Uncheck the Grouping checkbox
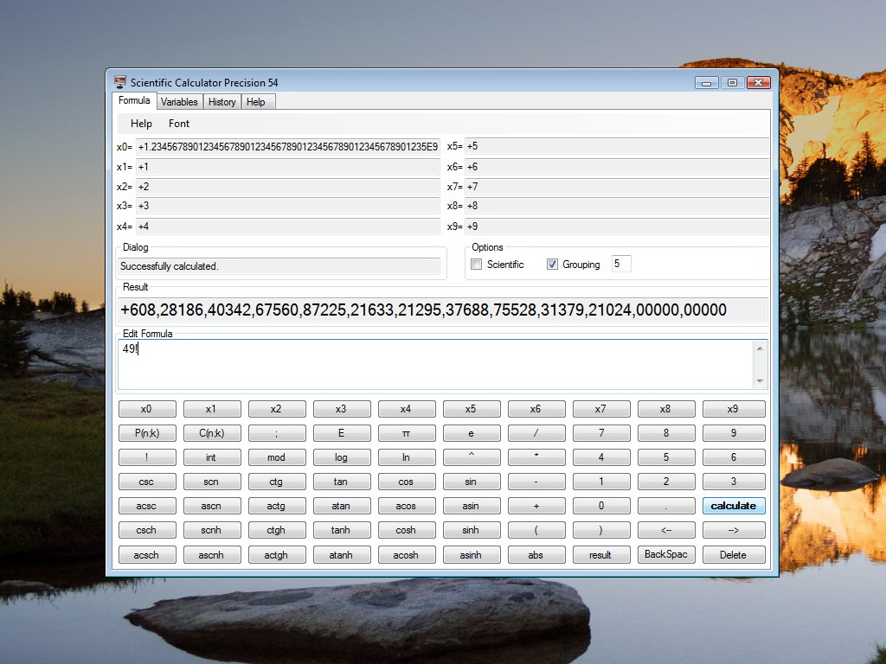Image resolution: width=886 pixels, height=664 pixels. pos(552,265)
